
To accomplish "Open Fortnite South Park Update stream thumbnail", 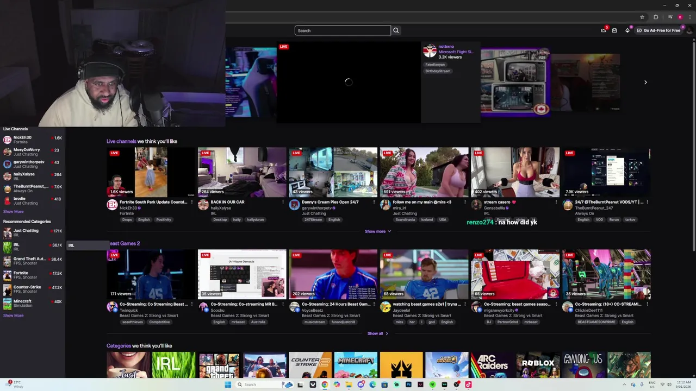I will click(x=151, y=172).
